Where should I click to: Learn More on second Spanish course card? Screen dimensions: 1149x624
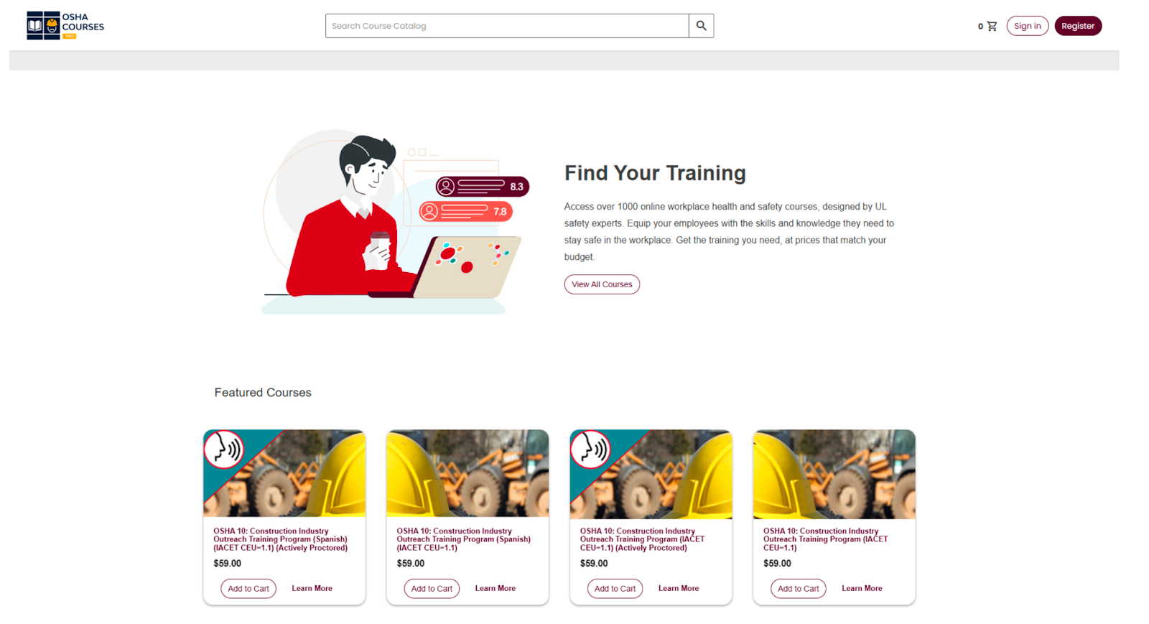pos(495,588)
